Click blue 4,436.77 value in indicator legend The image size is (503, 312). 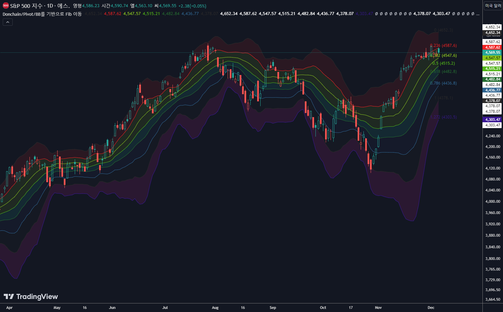coord(190,14)
